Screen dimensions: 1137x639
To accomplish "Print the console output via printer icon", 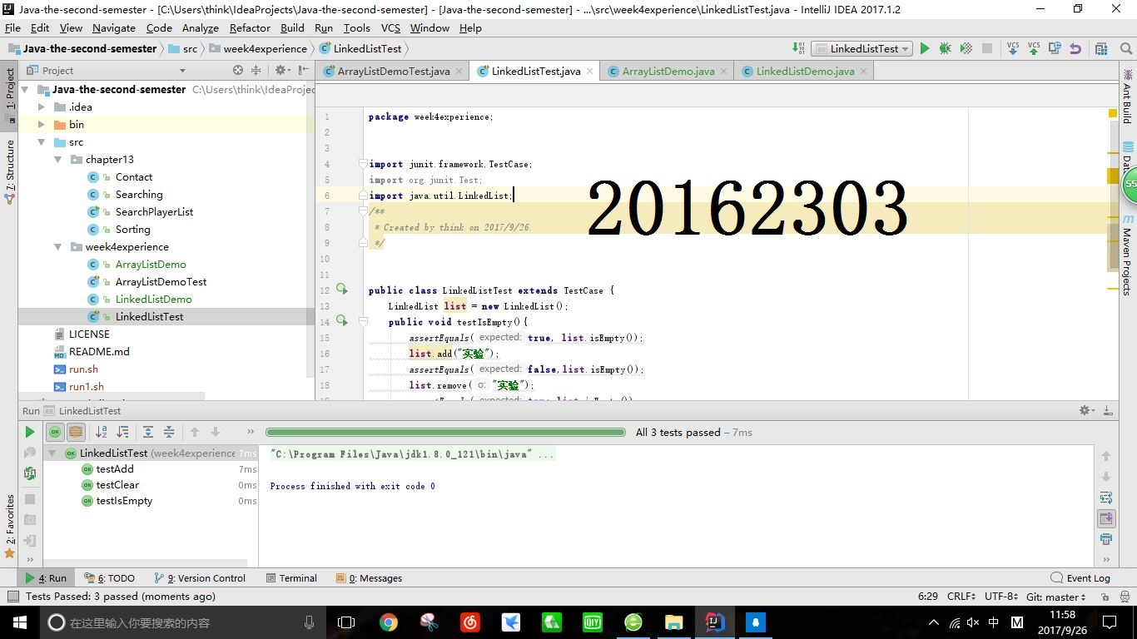I will click(x=1106, y=539).
